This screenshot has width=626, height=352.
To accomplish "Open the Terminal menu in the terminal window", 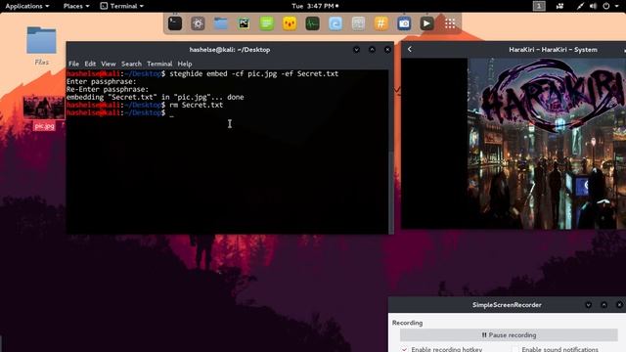I will coord(159,64).
